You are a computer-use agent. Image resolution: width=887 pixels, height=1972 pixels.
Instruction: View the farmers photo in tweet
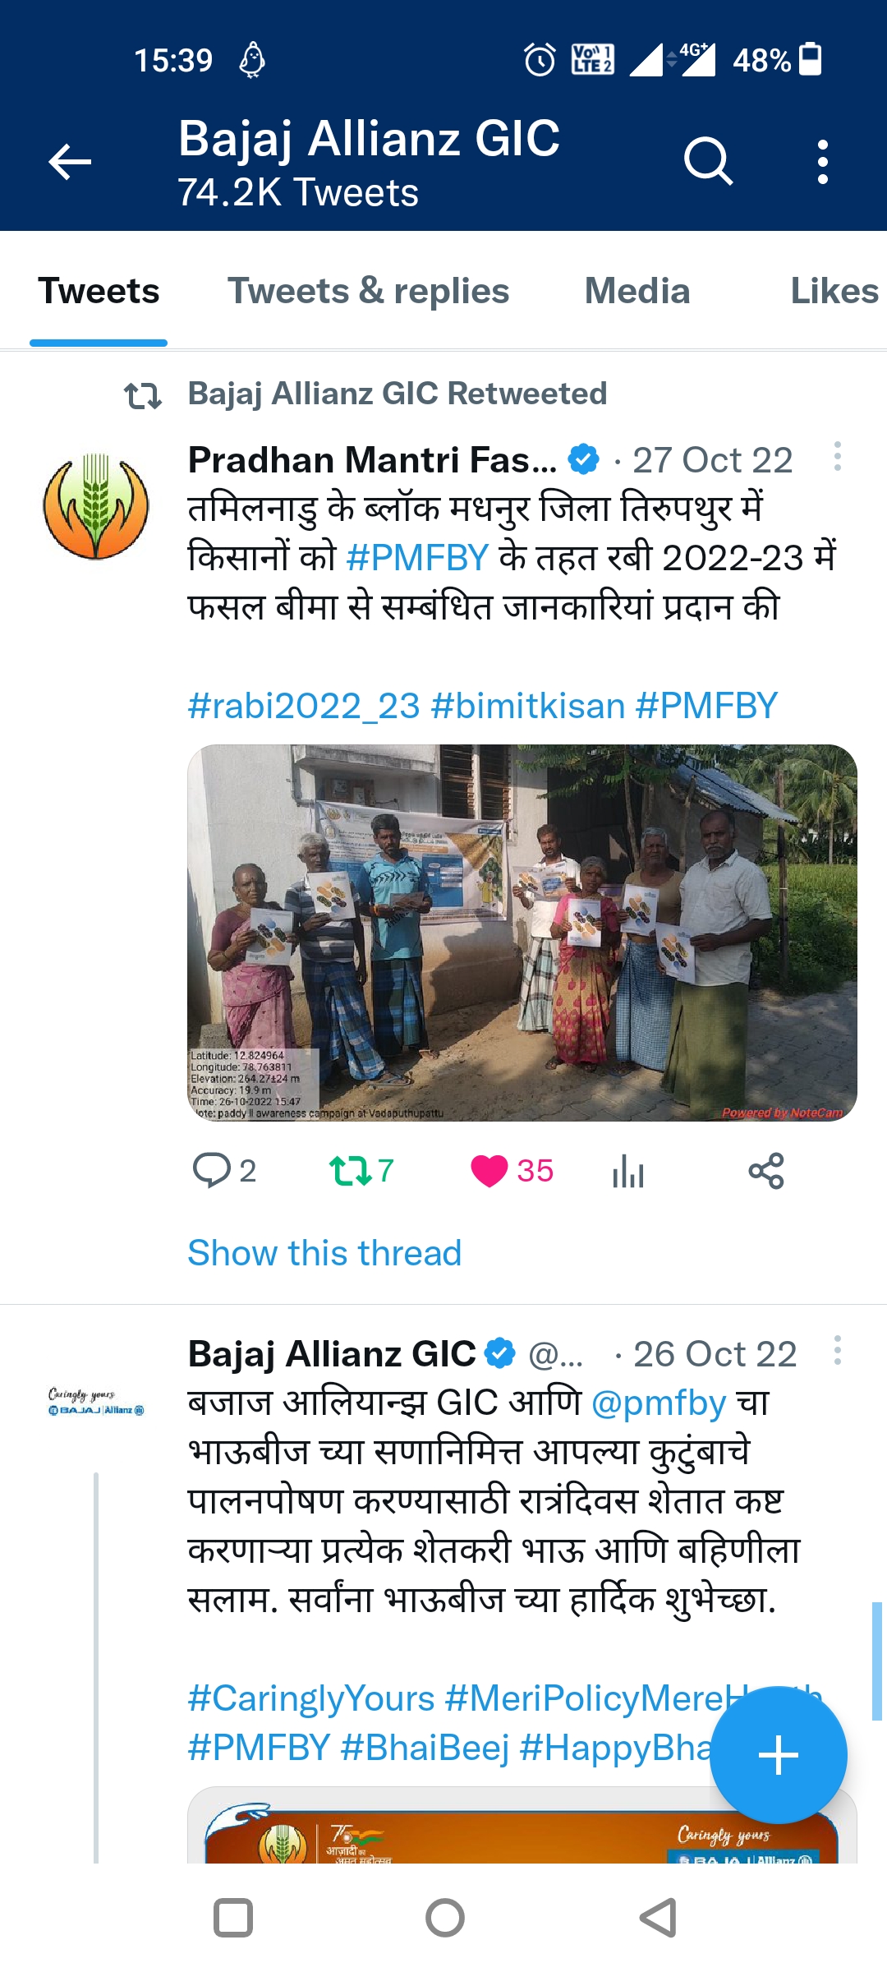522,933
